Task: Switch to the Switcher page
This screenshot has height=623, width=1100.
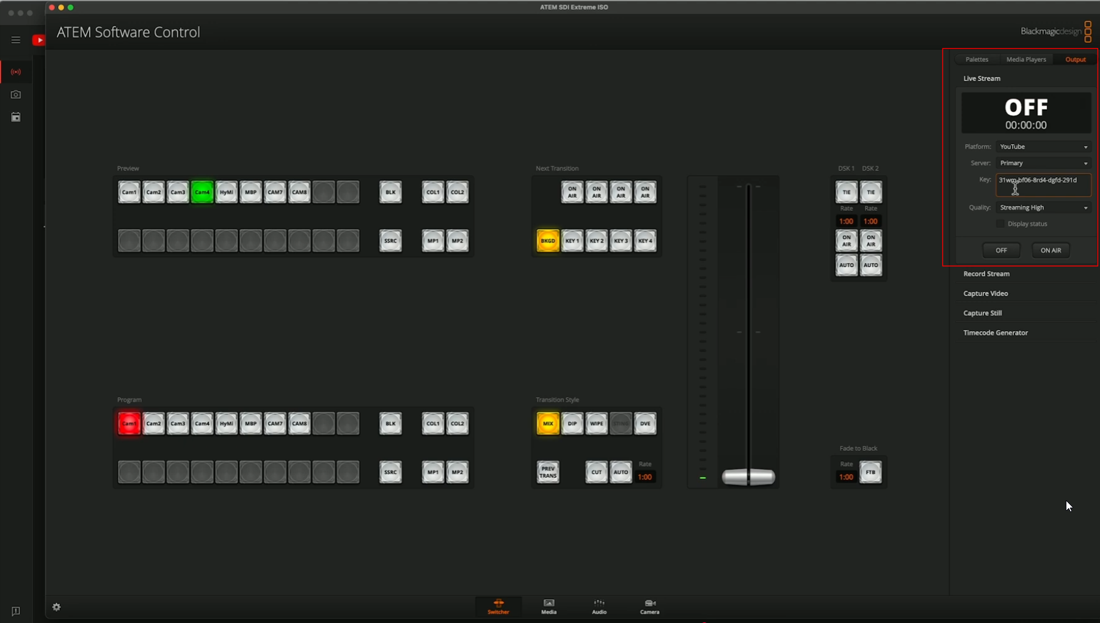Action: click(498, 607)
